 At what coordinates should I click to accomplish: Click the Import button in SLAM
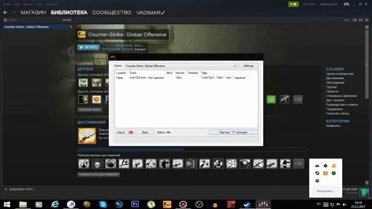[x=121, y=132]
